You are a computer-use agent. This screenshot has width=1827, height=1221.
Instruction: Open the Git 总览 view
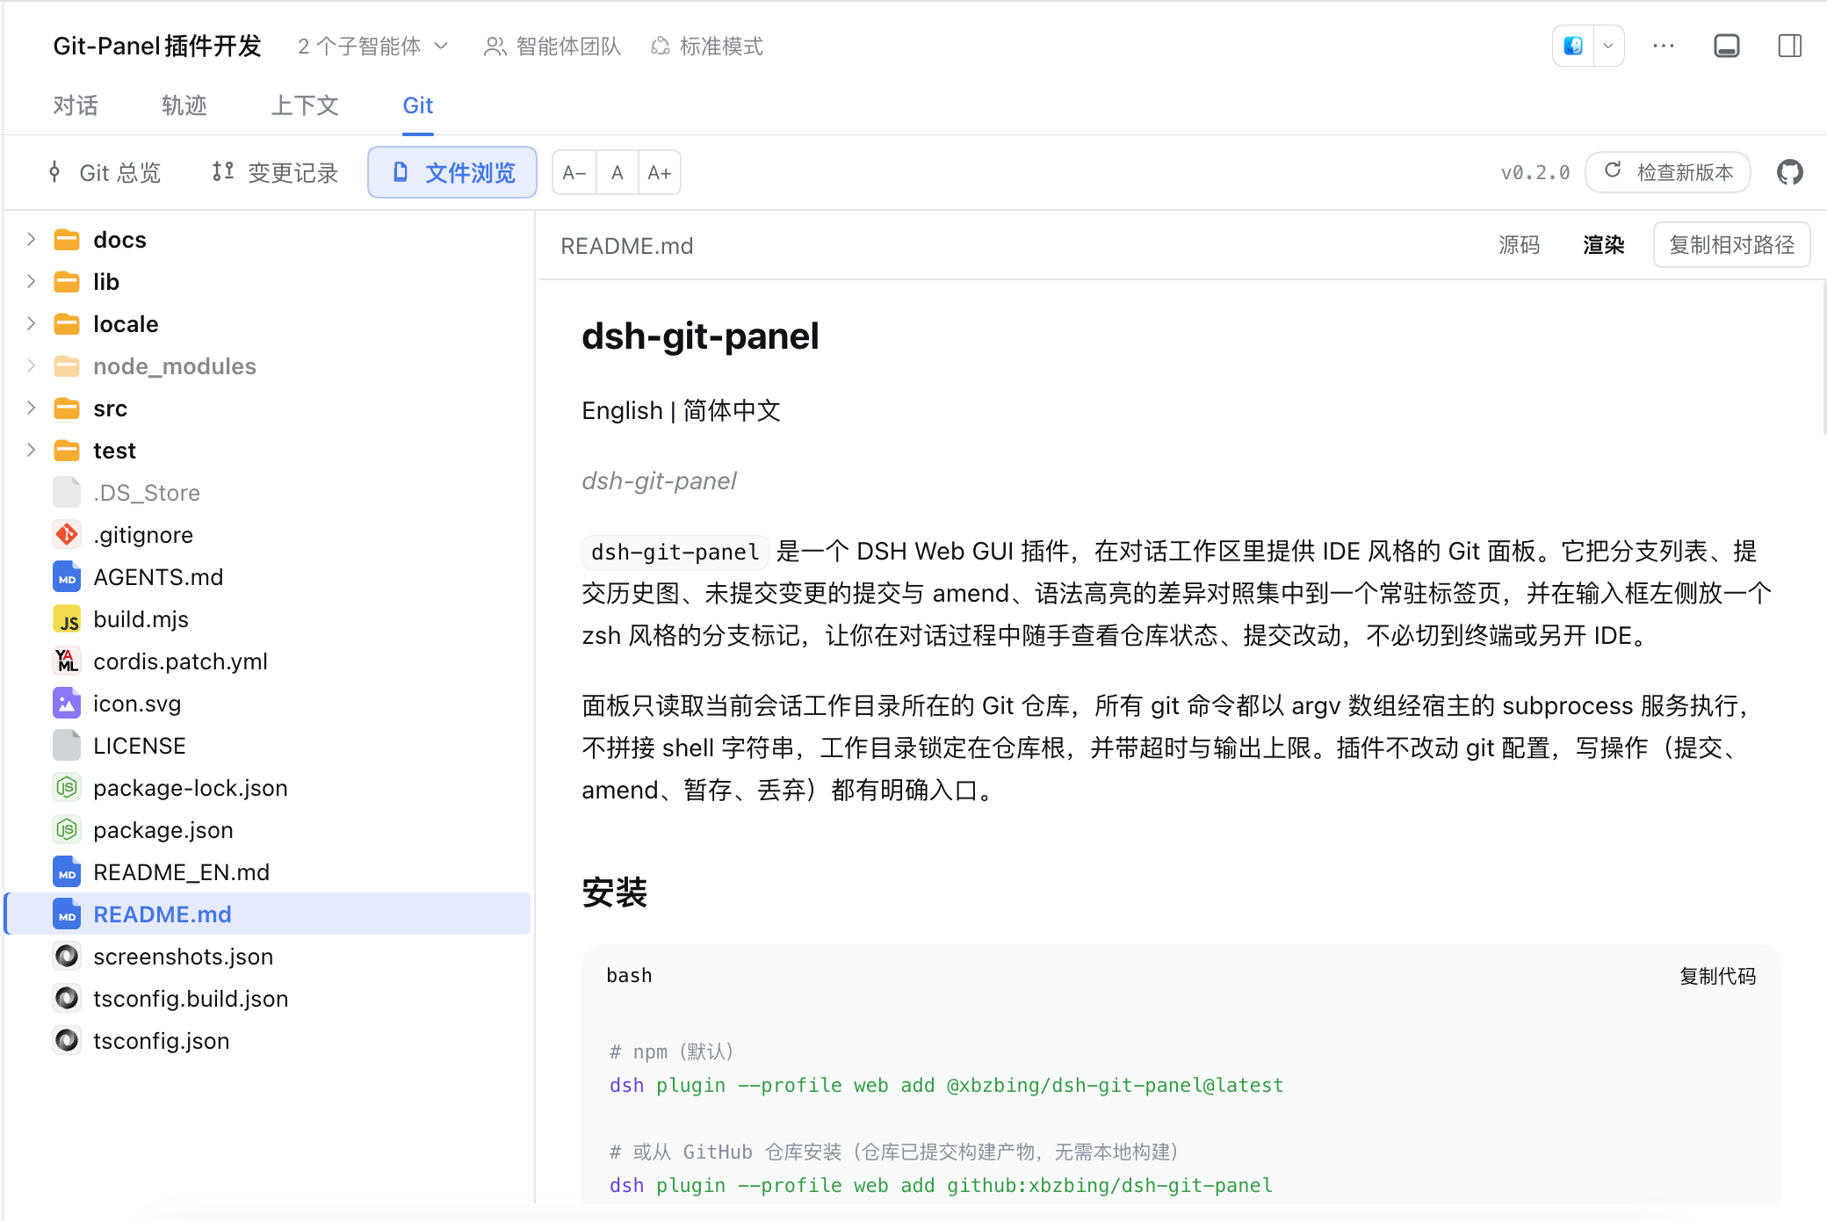point(105,172)
